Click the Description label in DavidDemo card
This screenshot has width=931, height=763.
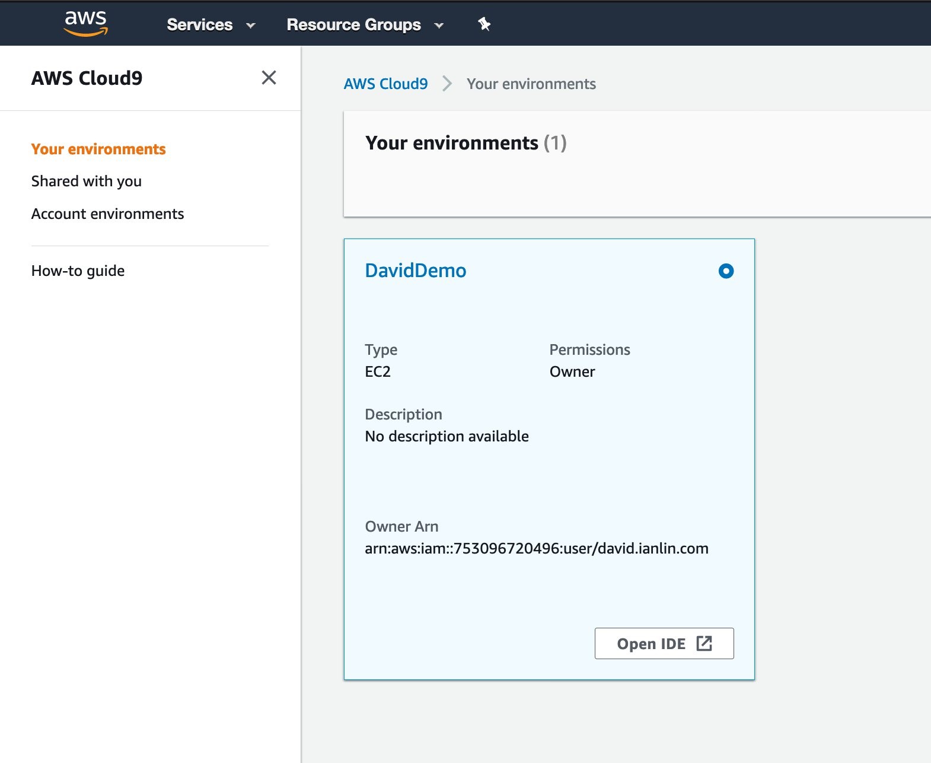click(404, 414)
